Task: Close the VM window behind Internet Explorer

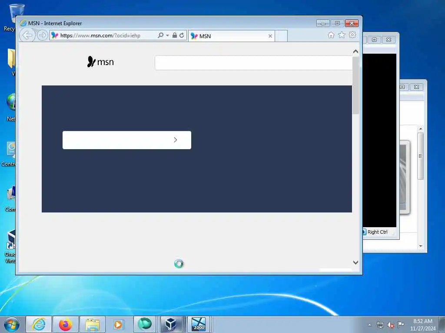Action: [x=389, y=39]
